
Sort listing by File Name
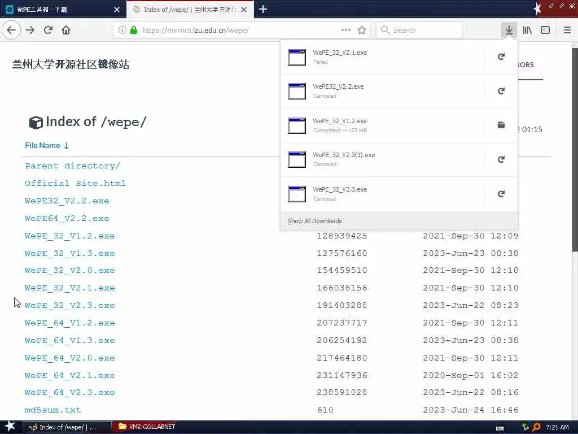47,145
